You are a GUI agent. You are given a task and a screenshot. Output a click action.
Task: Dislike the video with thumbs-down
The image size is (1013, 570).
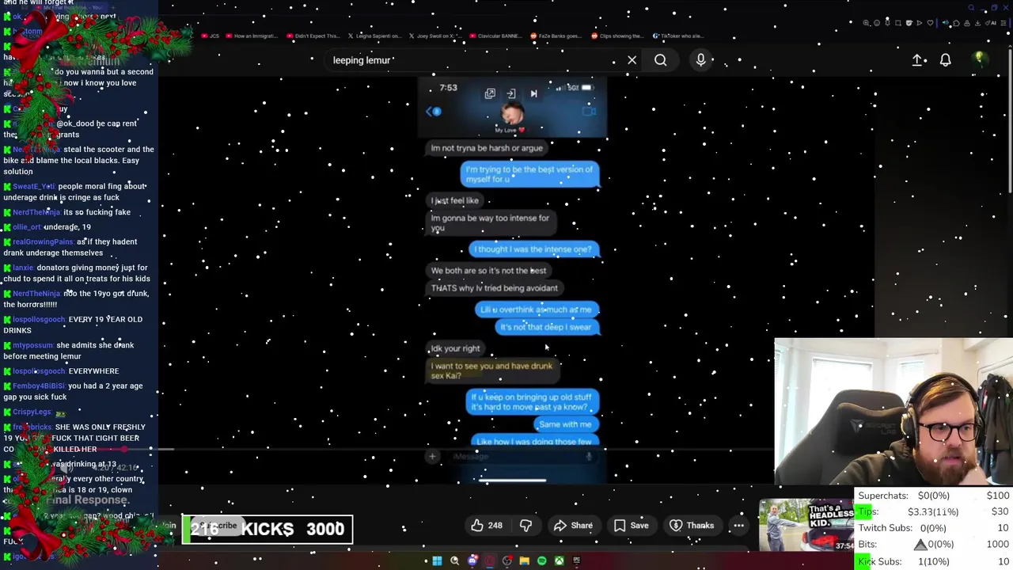coord(525,526)
